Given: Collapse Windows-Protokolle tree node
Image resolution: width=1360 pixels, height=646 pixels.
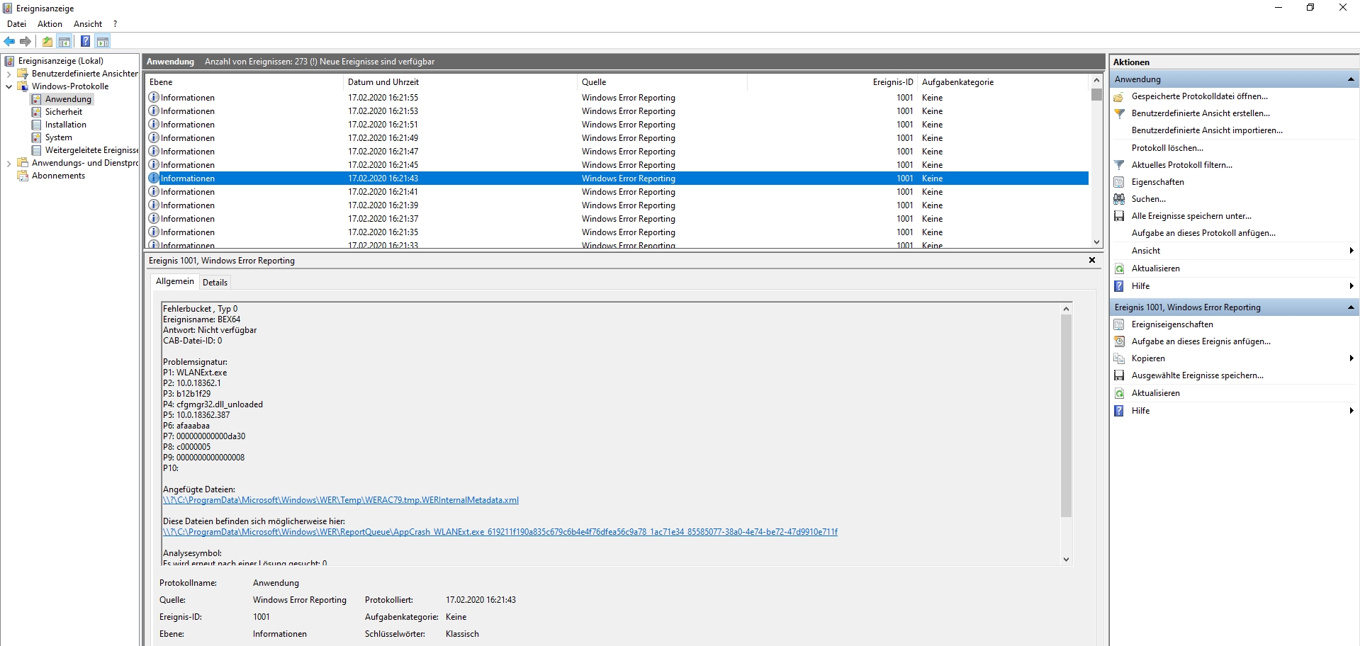Looking at the screenshot, I should click(x=9, y=86).
